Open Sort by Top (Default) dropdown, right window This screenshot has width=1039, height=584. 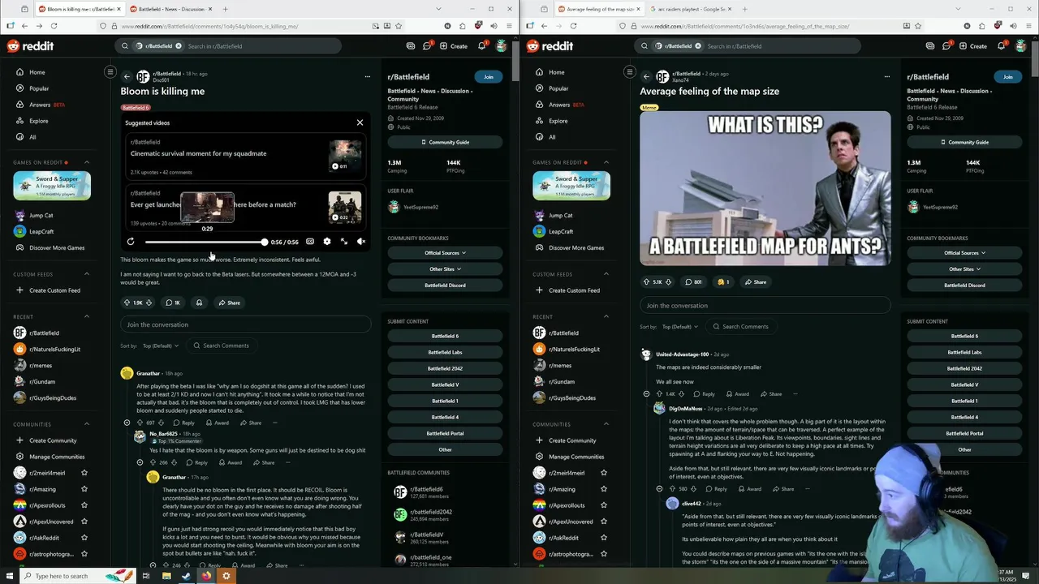tap(680, 327)
